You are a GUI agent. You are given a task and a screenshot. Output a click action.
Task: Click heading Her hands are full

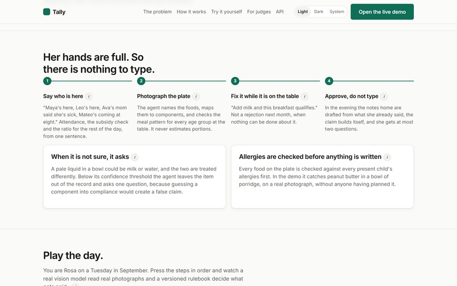pos(99,63)
